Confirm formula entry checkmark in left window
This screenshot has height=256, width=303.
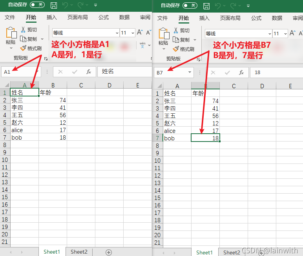point(75,72)
